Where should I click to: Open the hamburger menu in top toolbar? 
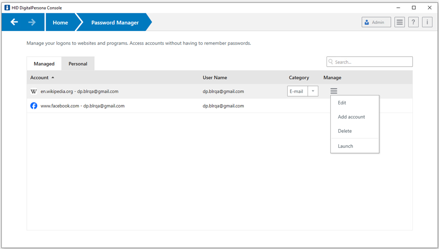pos(399,22)
